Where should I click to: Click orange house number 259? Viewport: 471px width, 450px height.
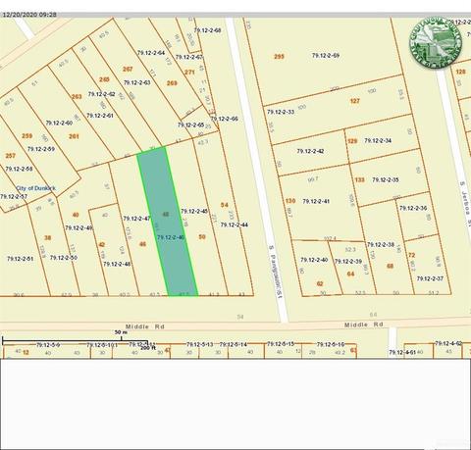pyautogui.click(x=26, y=135)
